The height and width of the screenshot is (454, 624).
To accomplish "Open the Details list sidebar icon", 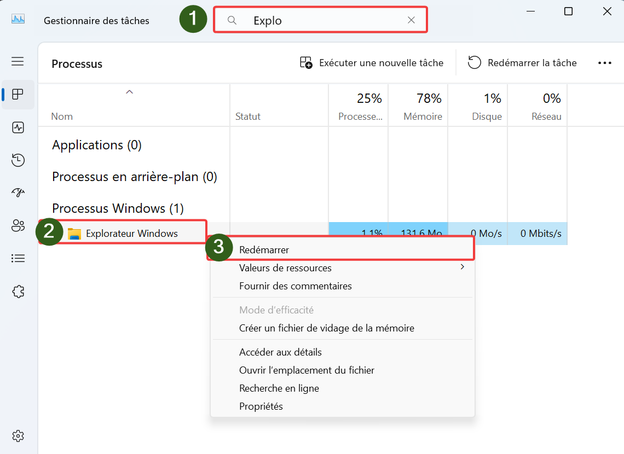I will pyautogui.click(x=18, y=258).
